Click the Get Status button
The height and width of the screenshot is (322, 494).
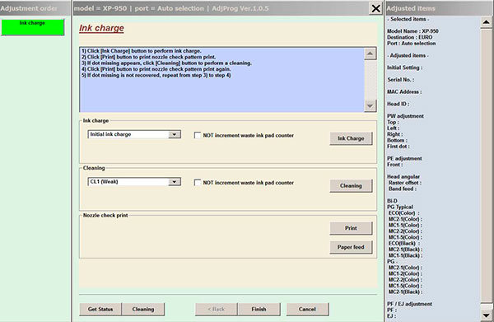(100, 309)
